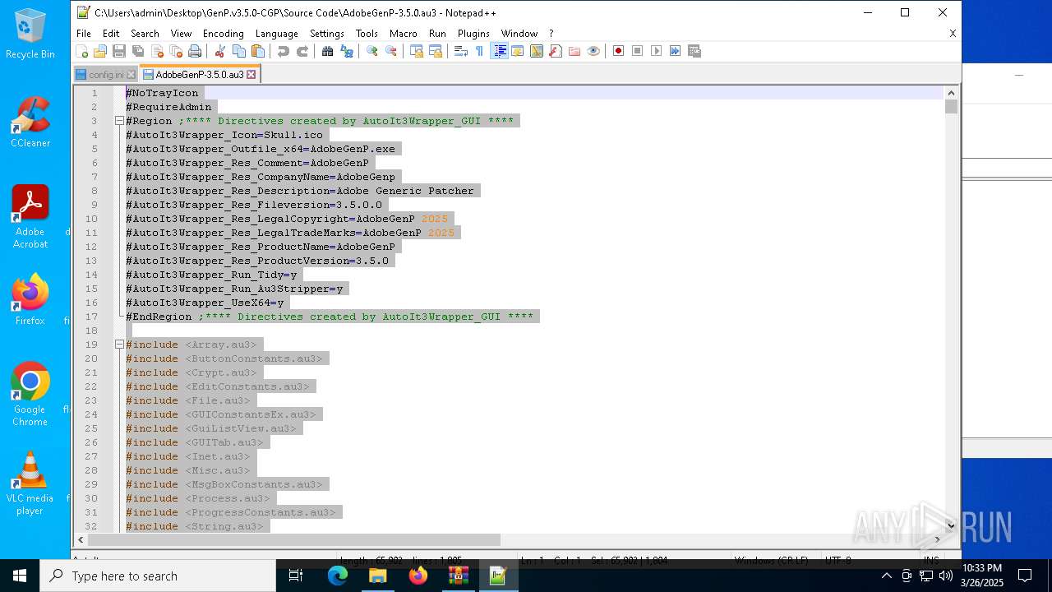The width and height of the screenshot is (1052, 592).
Task: Open the notification center icon
Action: (1025, 576)
